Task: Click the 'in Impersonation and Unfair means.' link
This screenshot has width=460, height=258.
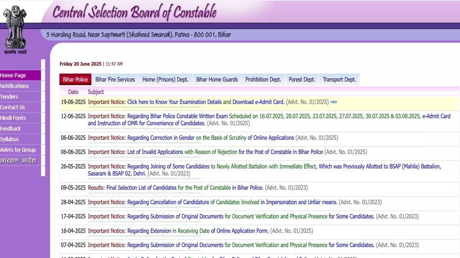Action: point(299,202)
